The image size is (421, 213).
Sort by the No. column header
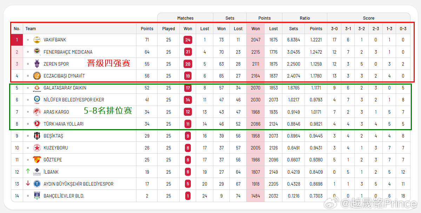(17, 29)
